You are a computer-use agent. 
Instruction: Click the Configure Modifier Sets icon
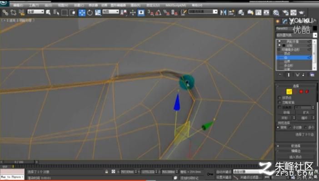(312, 75)
